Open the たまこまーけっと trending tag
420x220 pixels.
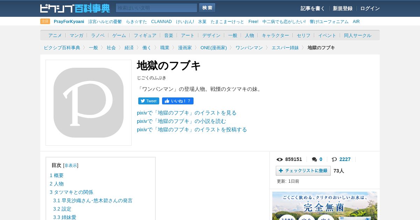[x=227, y=22]
